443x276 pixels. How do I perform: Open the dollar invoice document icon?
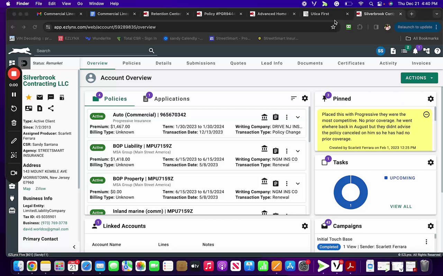40,108
